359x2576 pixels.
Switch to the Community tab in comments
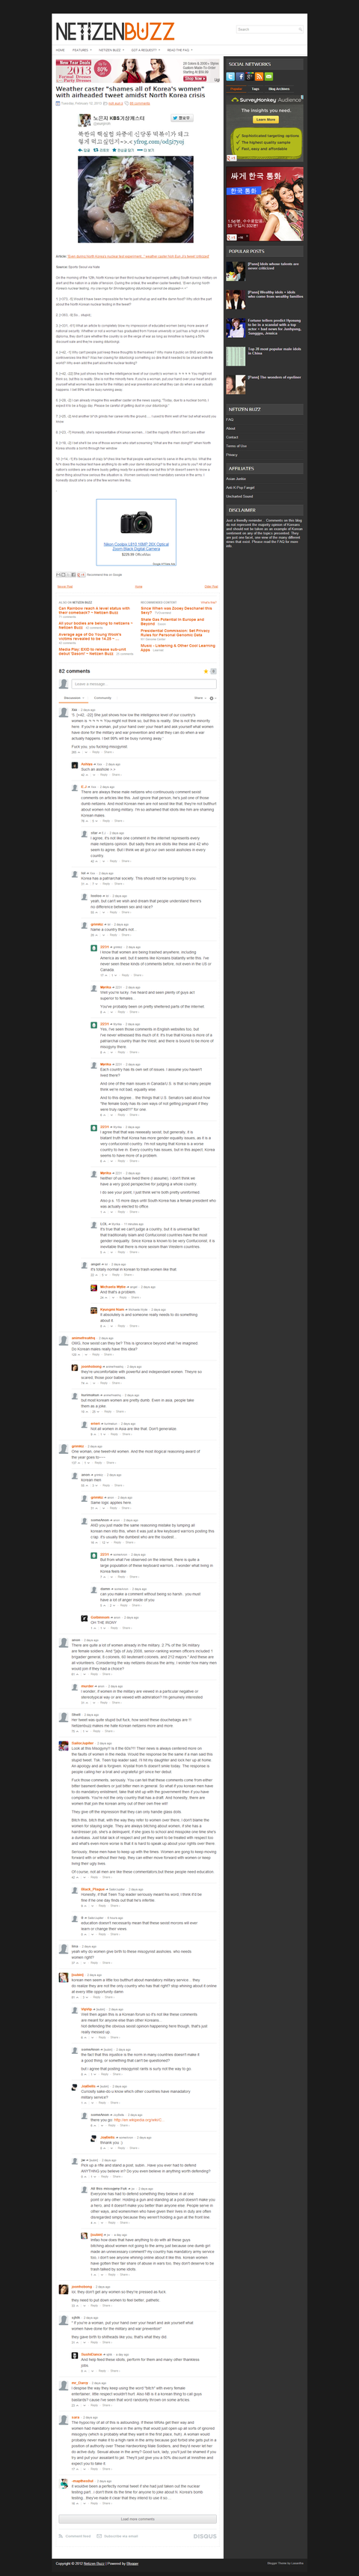[102, 697]
